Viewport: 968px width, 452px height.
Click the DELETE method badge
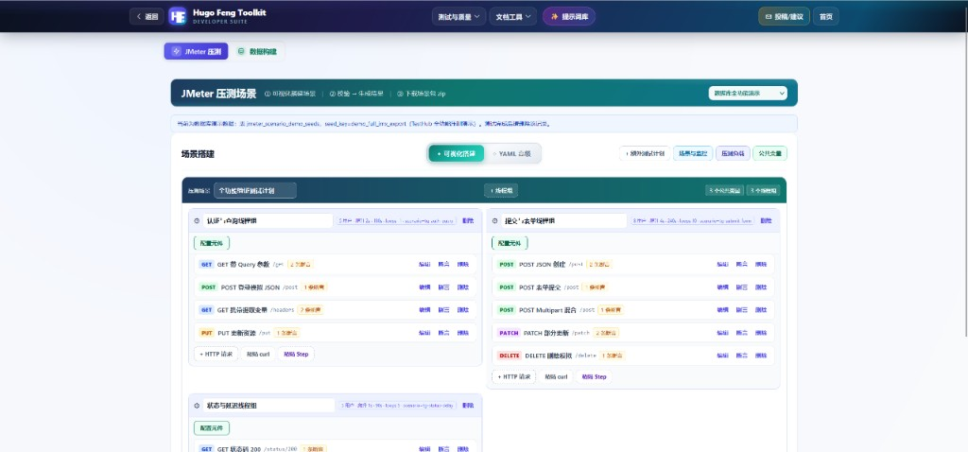(510, 356)
